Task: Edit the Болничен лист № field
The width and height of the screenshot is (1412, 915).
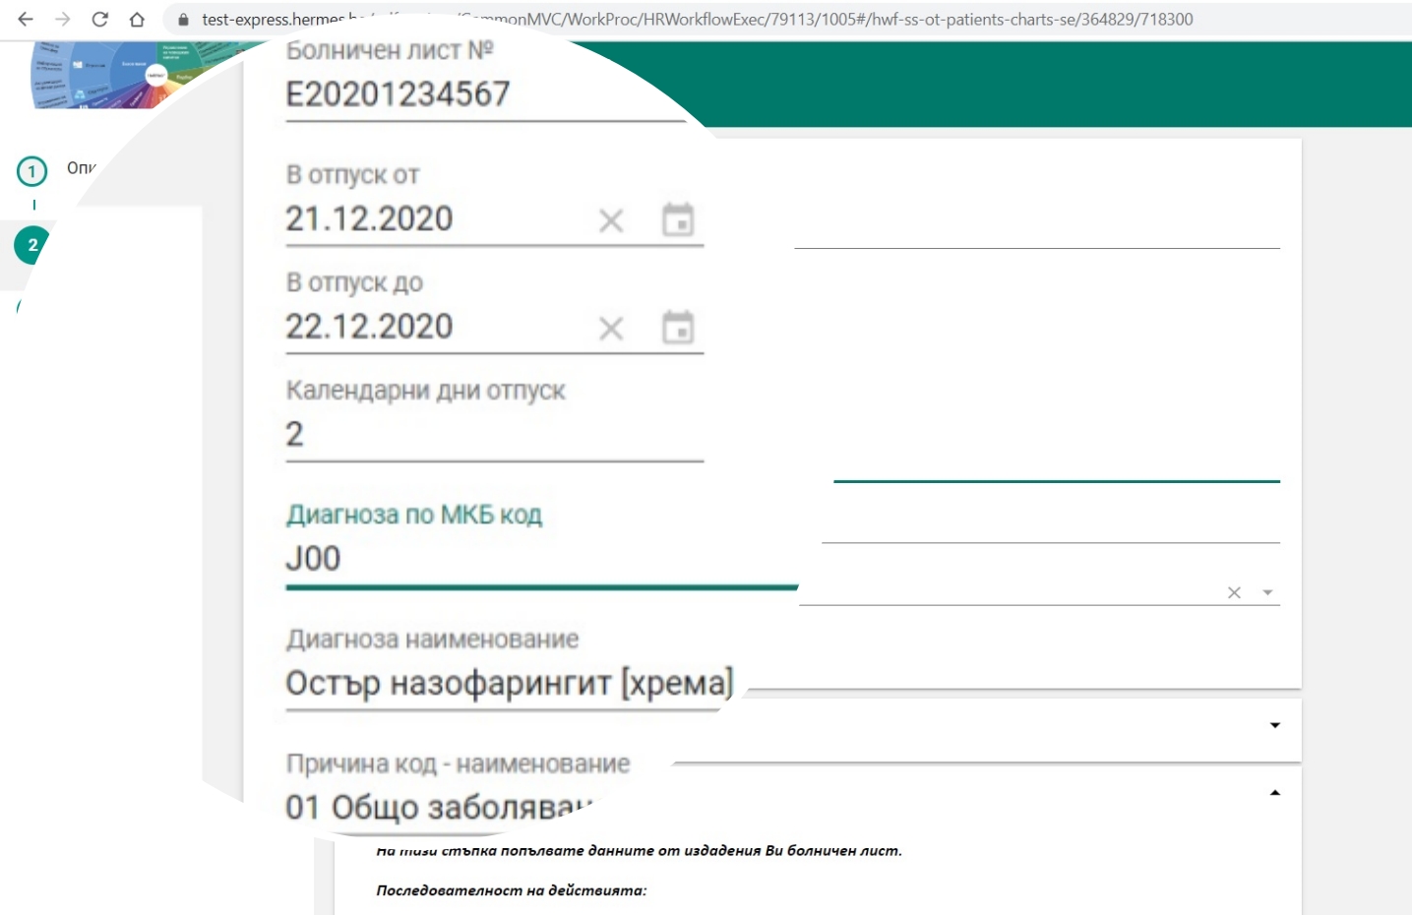Action: click(x=485, y=94)
